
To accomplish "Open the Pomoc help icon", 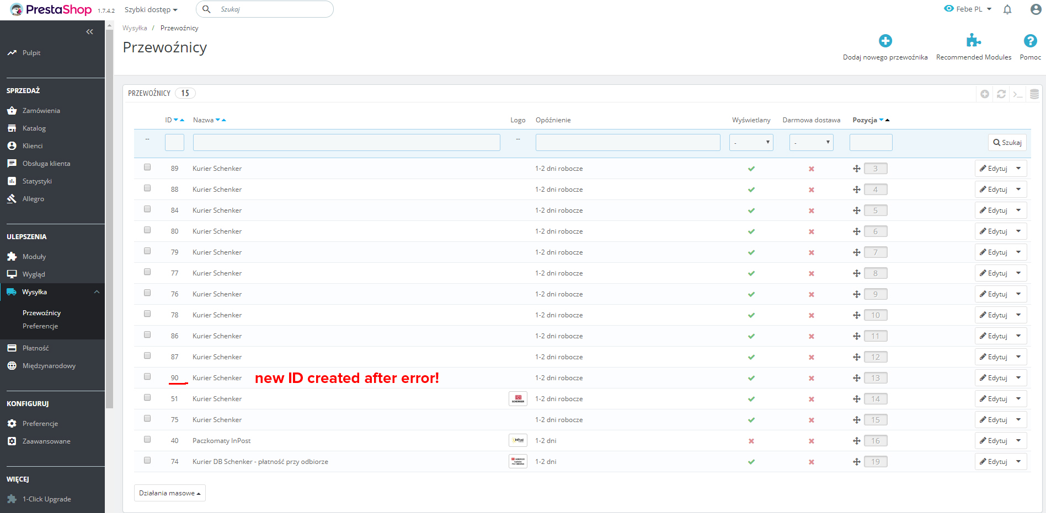I will (1030, 41).
